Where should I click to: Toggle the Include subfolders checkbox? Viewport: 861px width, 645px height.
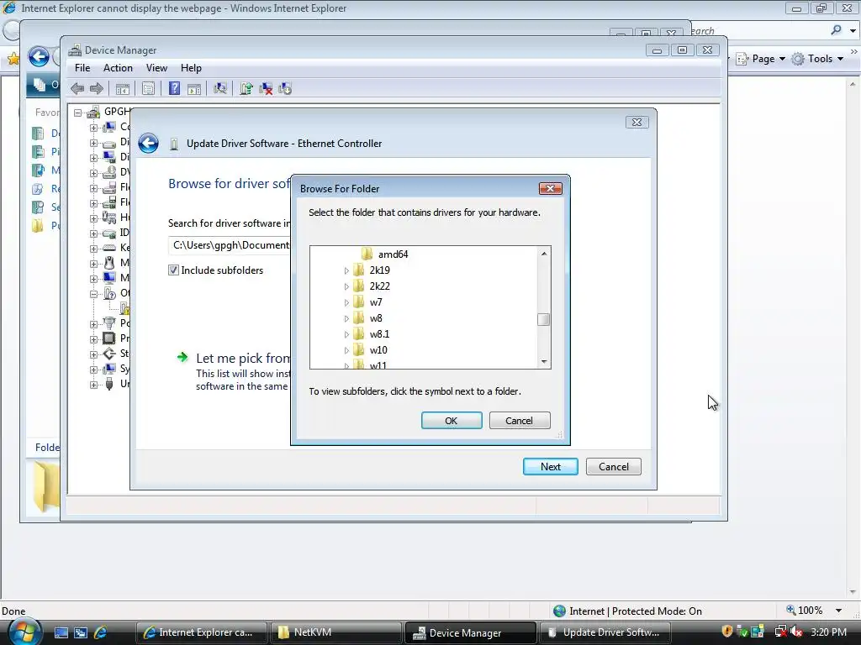(x=173, y=270)
